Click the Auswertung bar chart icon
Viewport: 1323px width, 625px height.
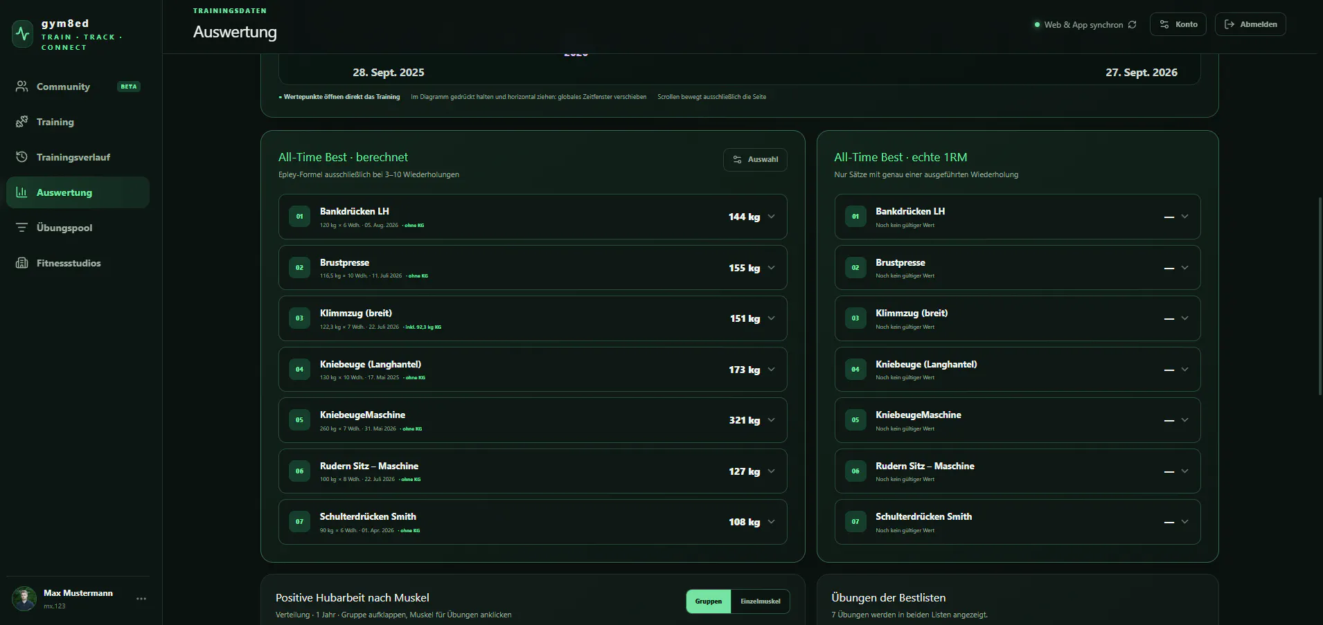[x=22, y=192]
